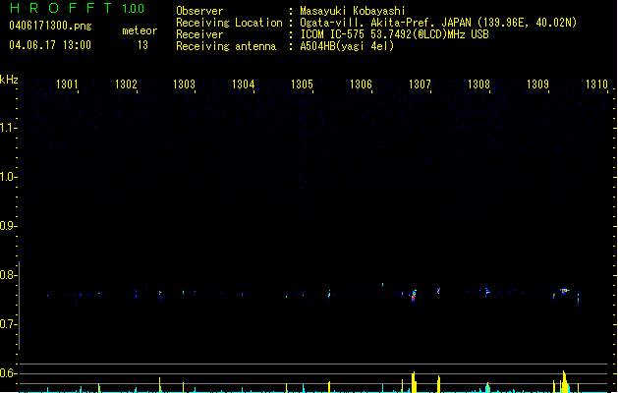The height and width of the screenshot is (393, 618).
Task: Click the 1302 time marker
Action: (126, 84)
